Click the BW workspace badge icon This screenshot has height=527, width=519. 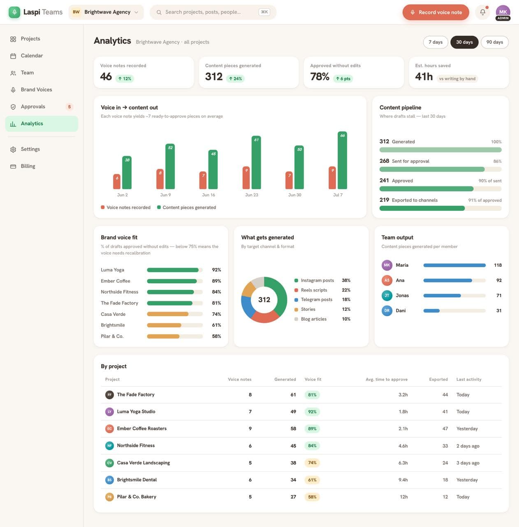76,12
